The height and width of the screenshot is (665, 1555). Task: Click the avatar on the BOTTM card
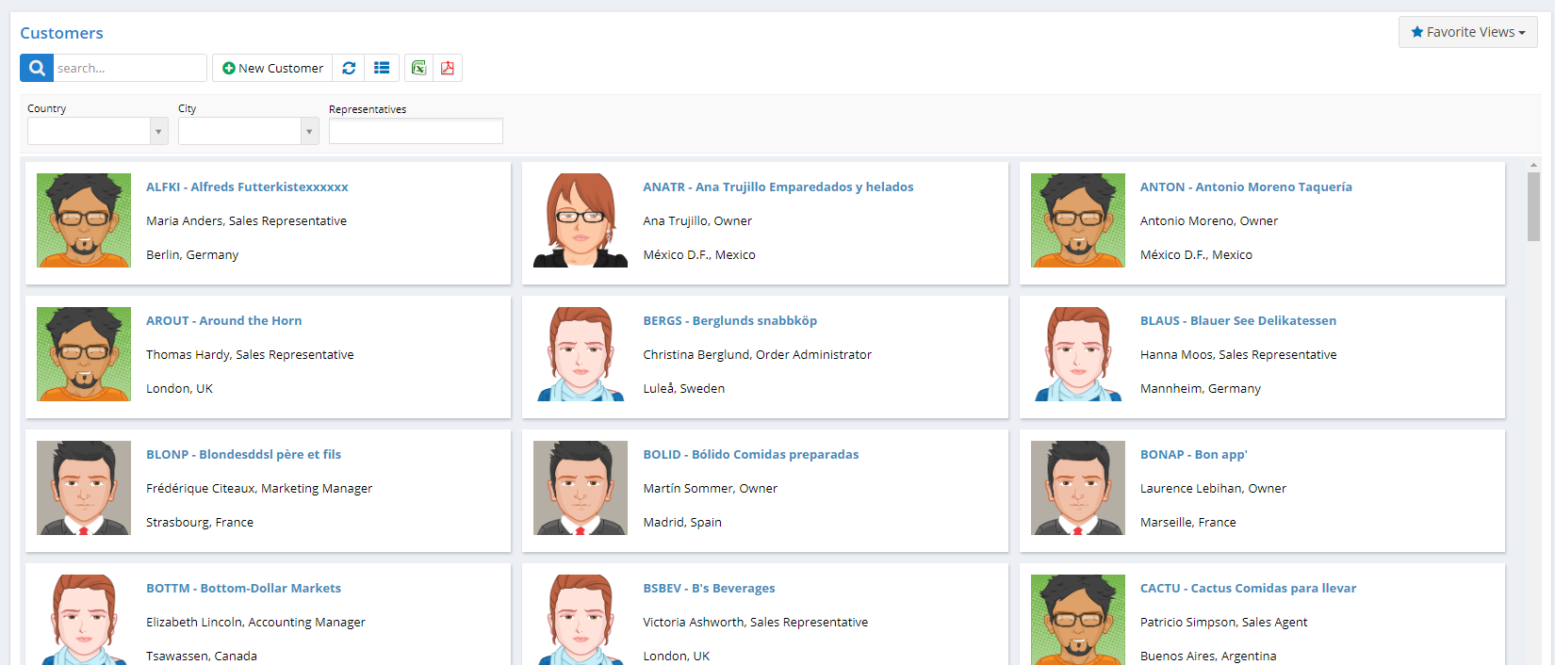tap(84, 620)
